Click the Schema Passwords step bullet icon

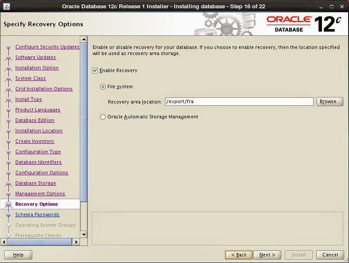[8, 215]
